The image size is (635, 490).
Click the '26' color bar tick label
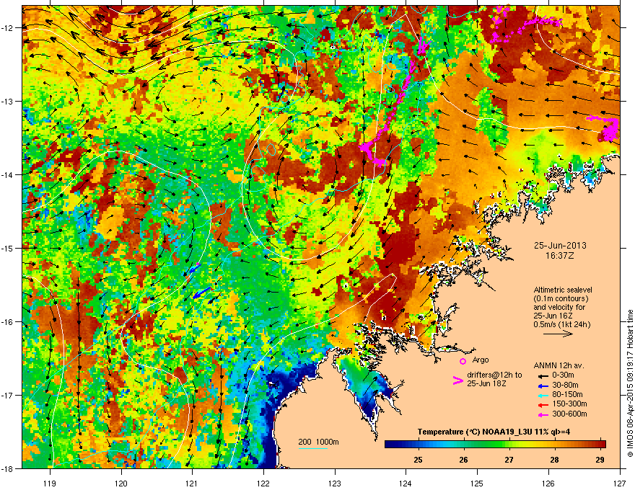464,460
